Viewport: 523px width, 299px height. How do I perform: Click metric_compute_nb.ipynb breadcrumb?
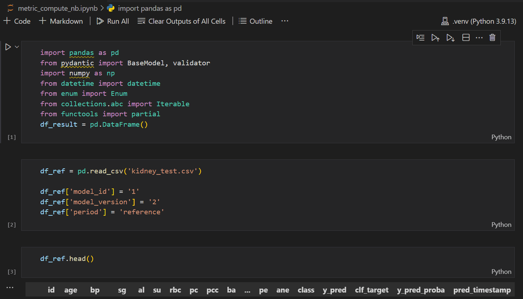[x=57, y=8]
